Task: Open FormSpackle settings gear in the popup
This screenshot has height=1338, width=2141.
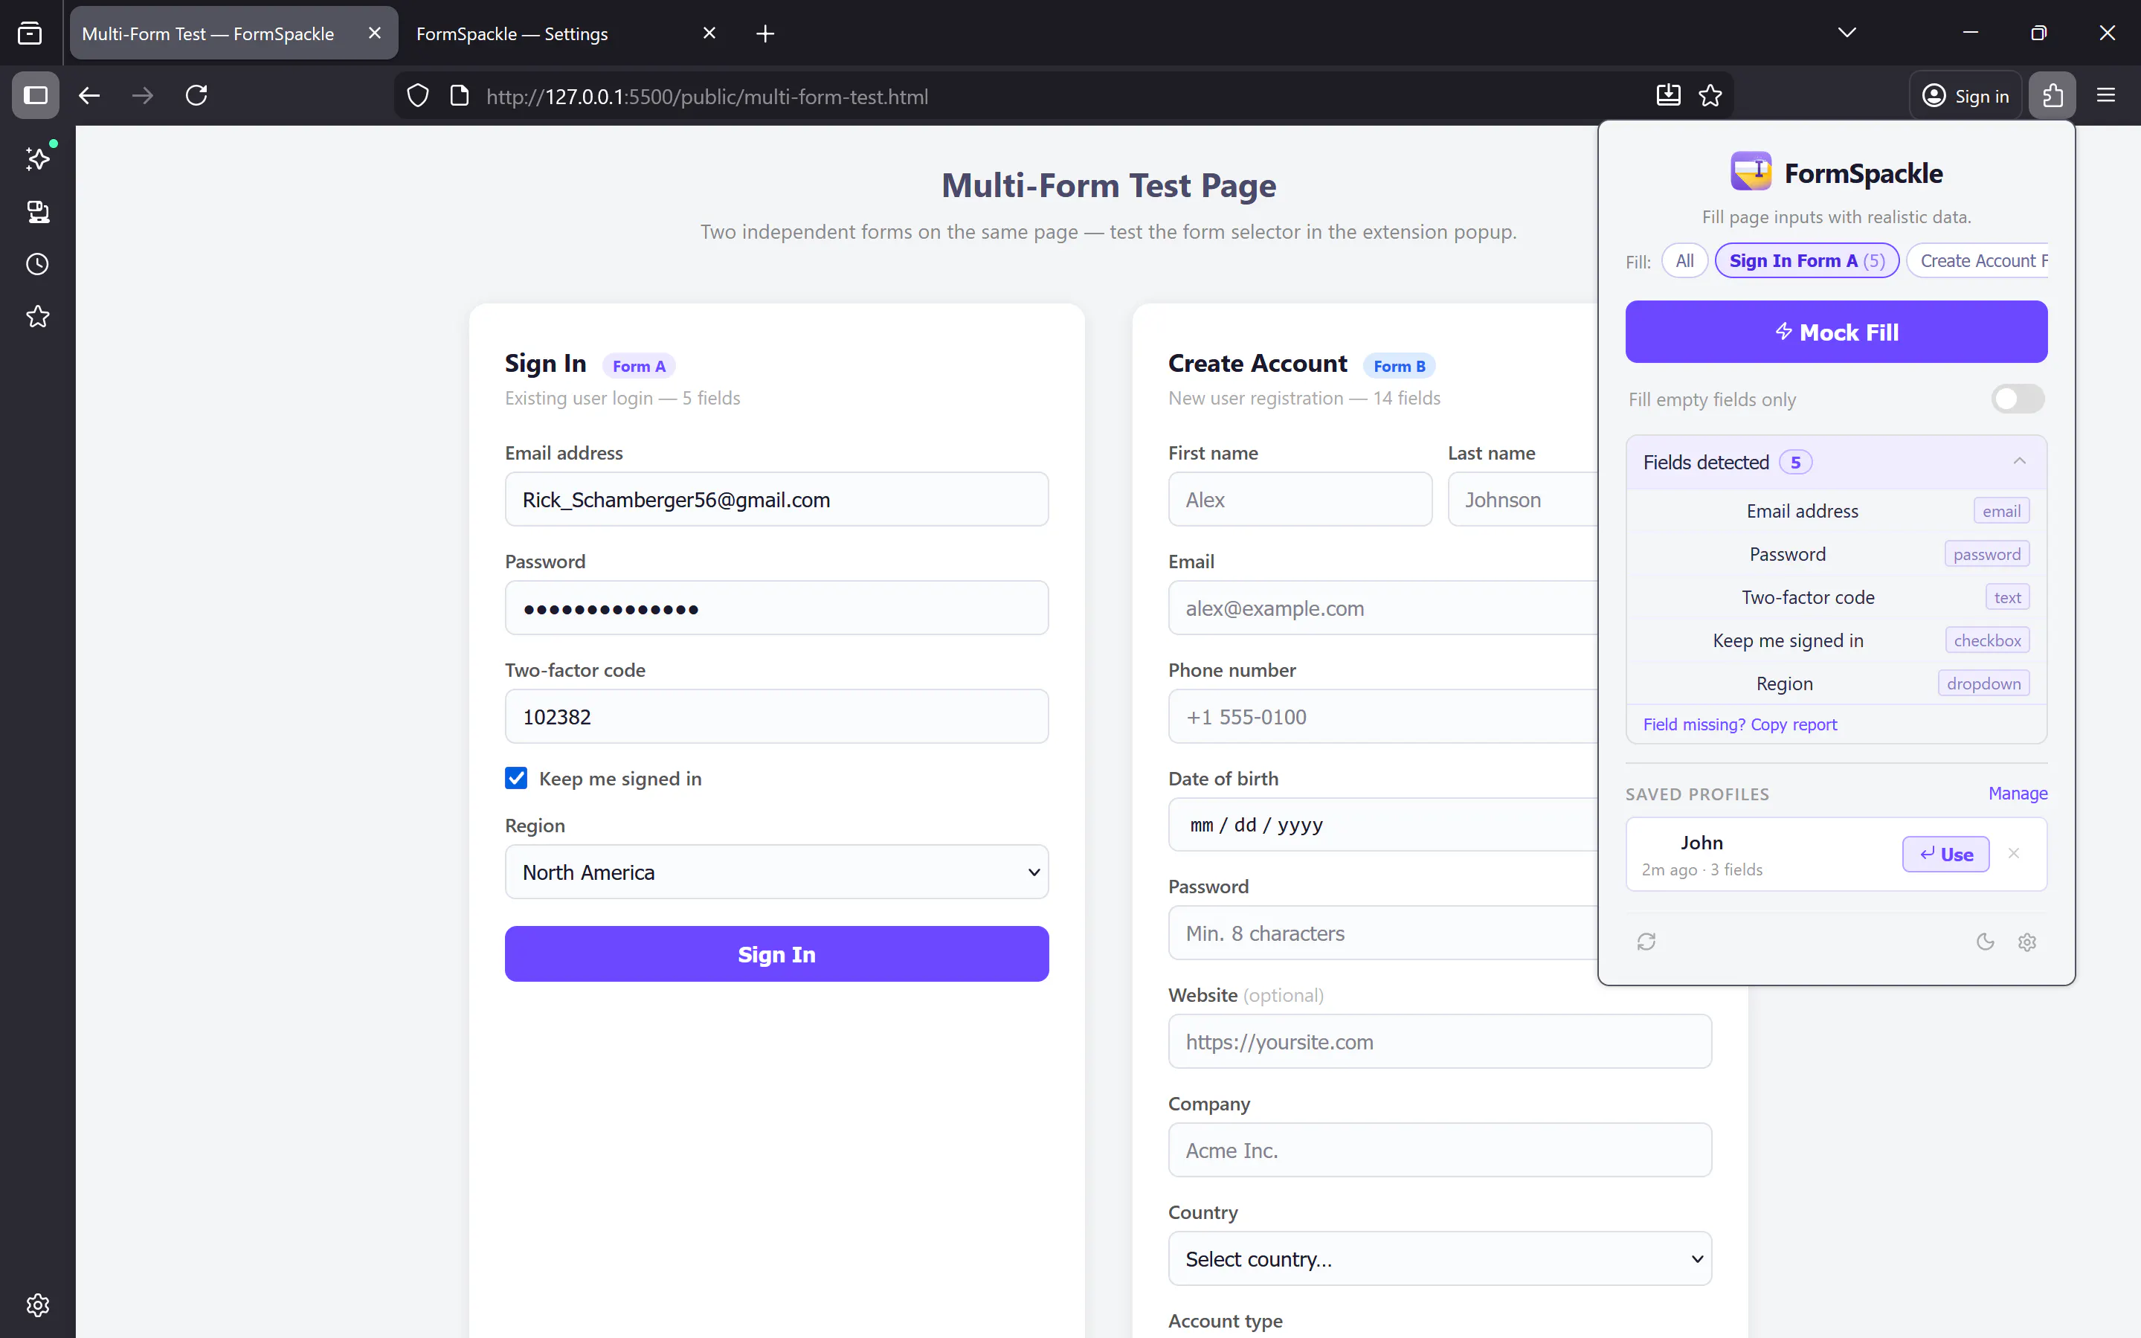Action: 2027,942
